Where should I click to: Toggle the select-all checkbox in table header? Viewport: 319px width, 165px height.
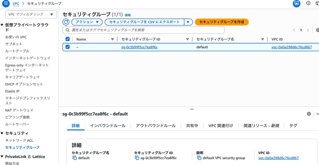(x=68, y=39)
